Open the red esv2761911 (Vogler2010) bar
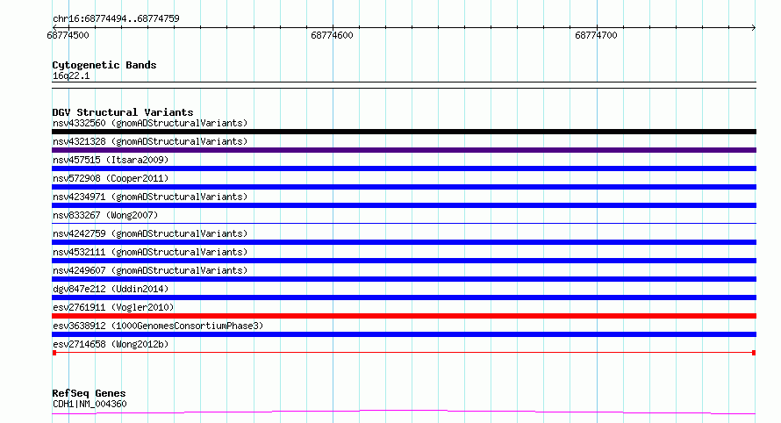781x423 pixels. [x=404, y=316]
